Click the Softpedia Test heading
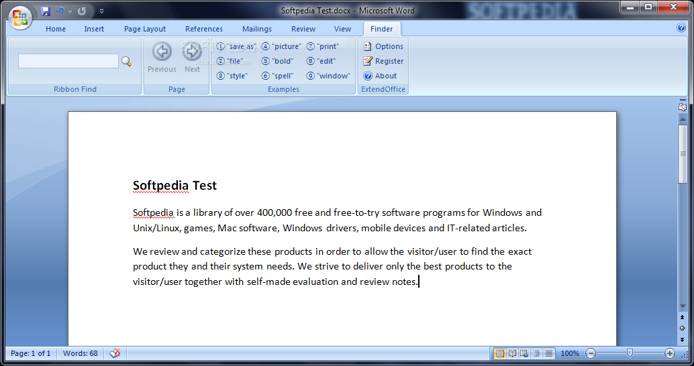This screenshot has height=366, width=694. tap(175, 185)
